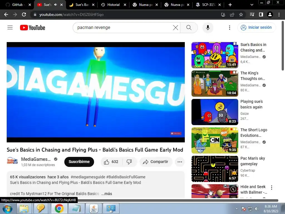
Task: Mute the Sue's tab audio icon
Action: tap(56, 5)
